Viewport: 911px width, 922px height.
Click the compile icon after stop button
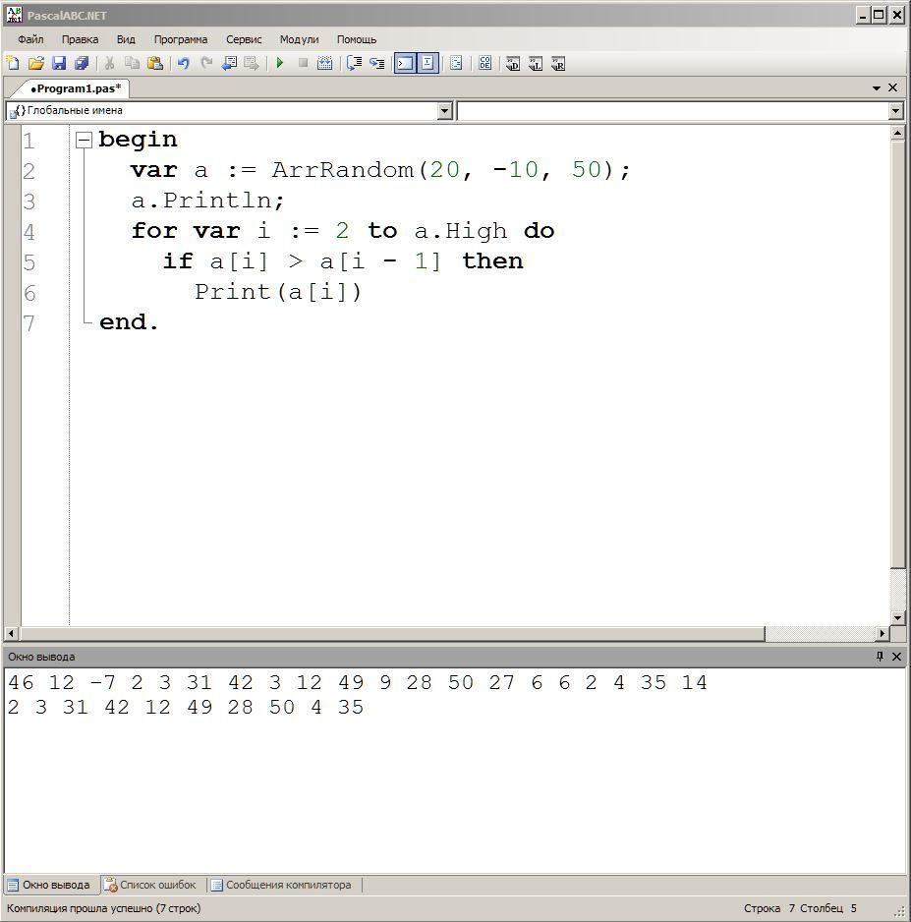(x=324, y=63)
